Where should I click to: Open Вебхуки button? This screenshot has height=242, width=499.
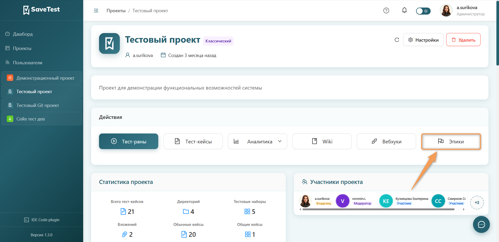pyautogui.click(x=386, y=141)
